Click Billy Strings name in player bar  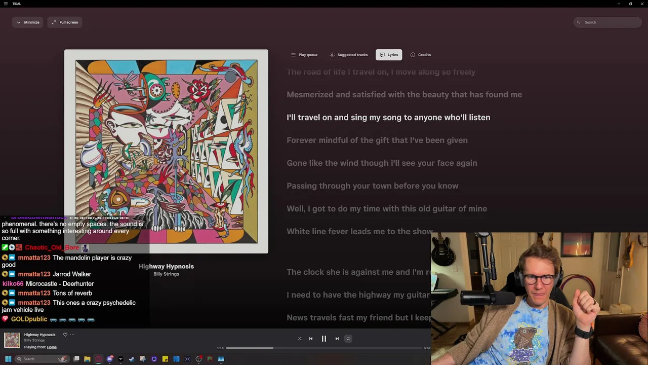click(34, 340)
